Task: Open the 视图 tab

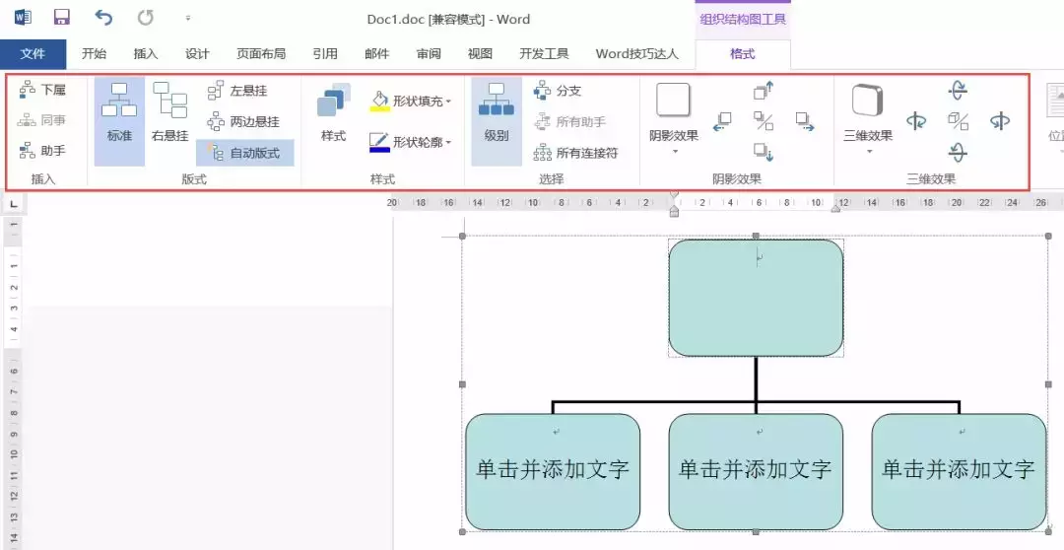Action: tap(480, 54)
